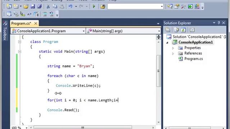Select the Program.cs* document tab
Viewport: 230px width, 129px height.
[21, 23]
